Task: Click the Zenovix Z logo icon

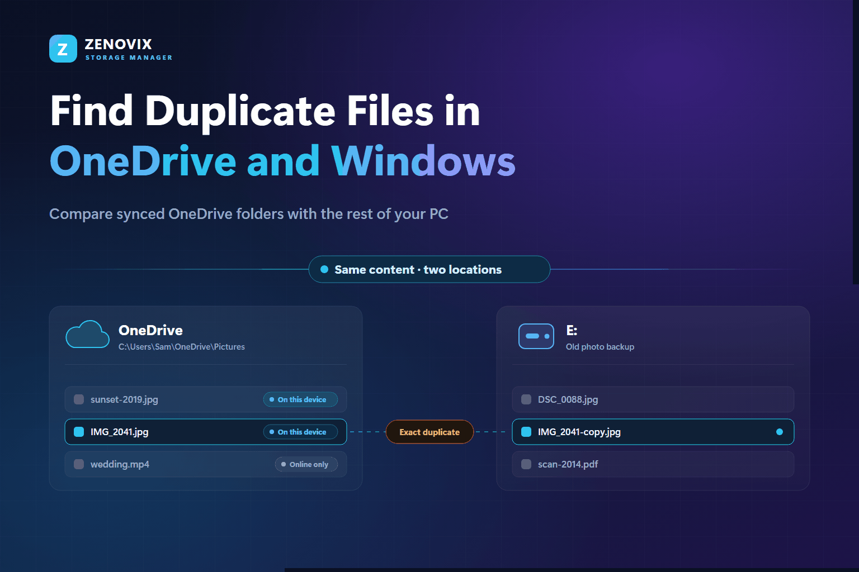Action: click(63, 49)
